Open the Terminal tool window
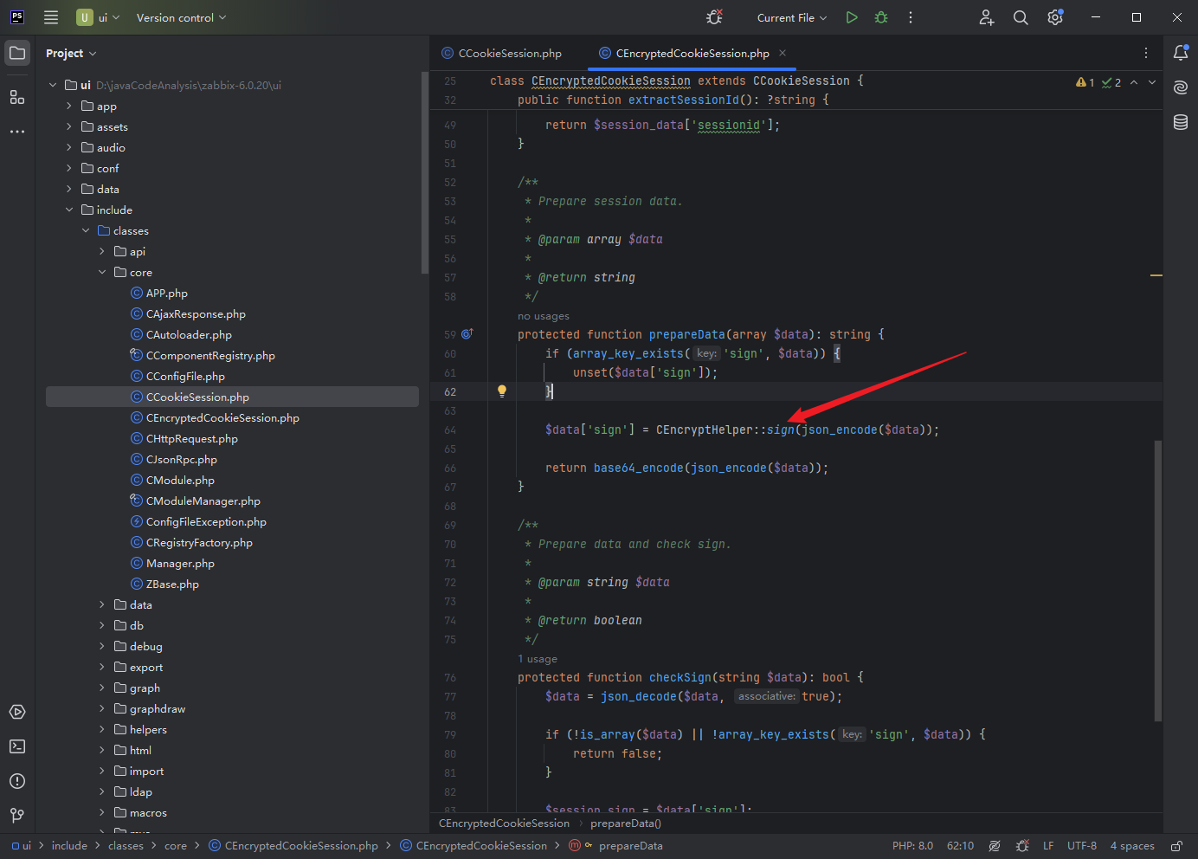 point(17,746)
